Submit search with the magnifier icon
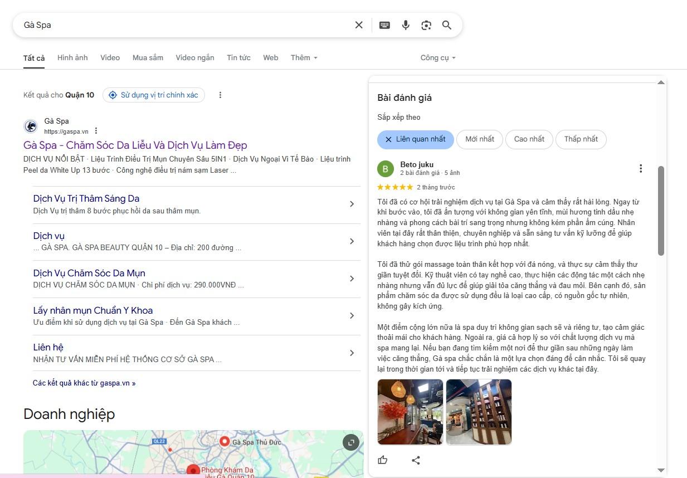Image resolution: width=687 pixels, height=478 pixels. click(x=447, y=25)
